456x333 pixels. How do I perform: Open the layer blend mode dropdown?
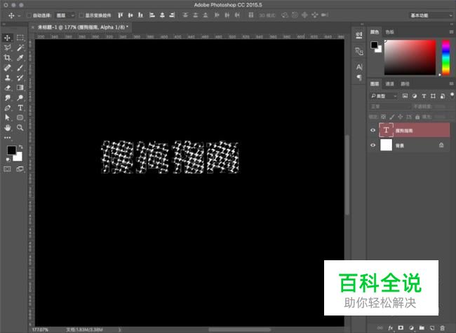coord(389,106)
